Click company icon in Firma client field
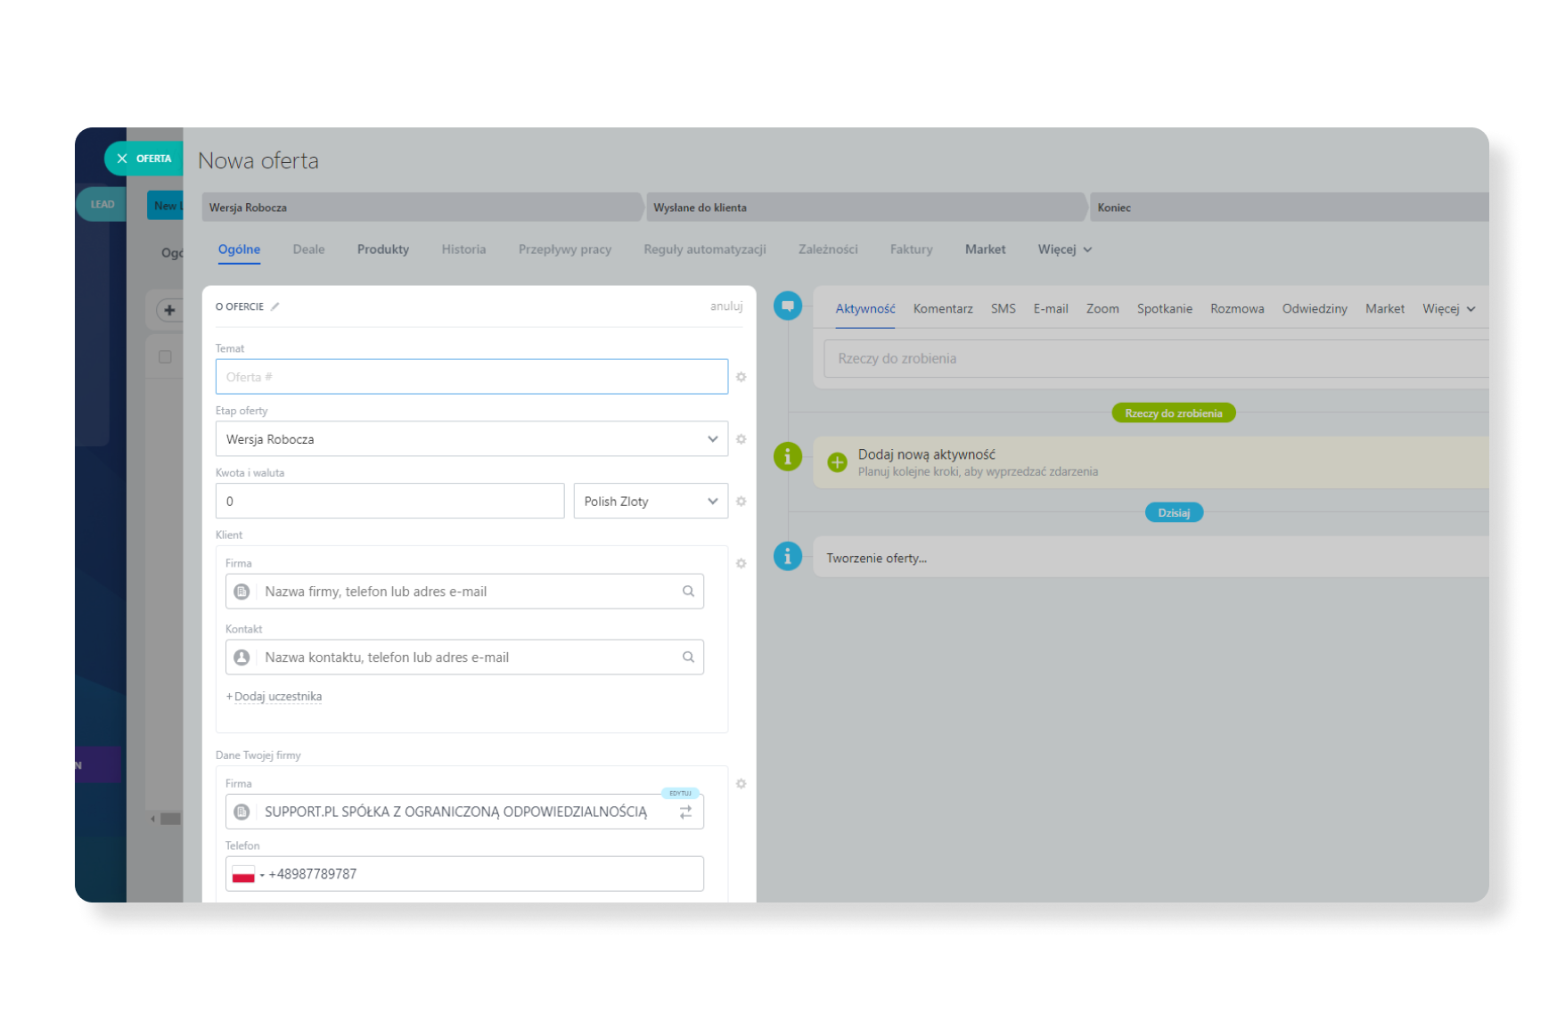The height and width of the screenshot is (1029, 1565). point(242,592)
